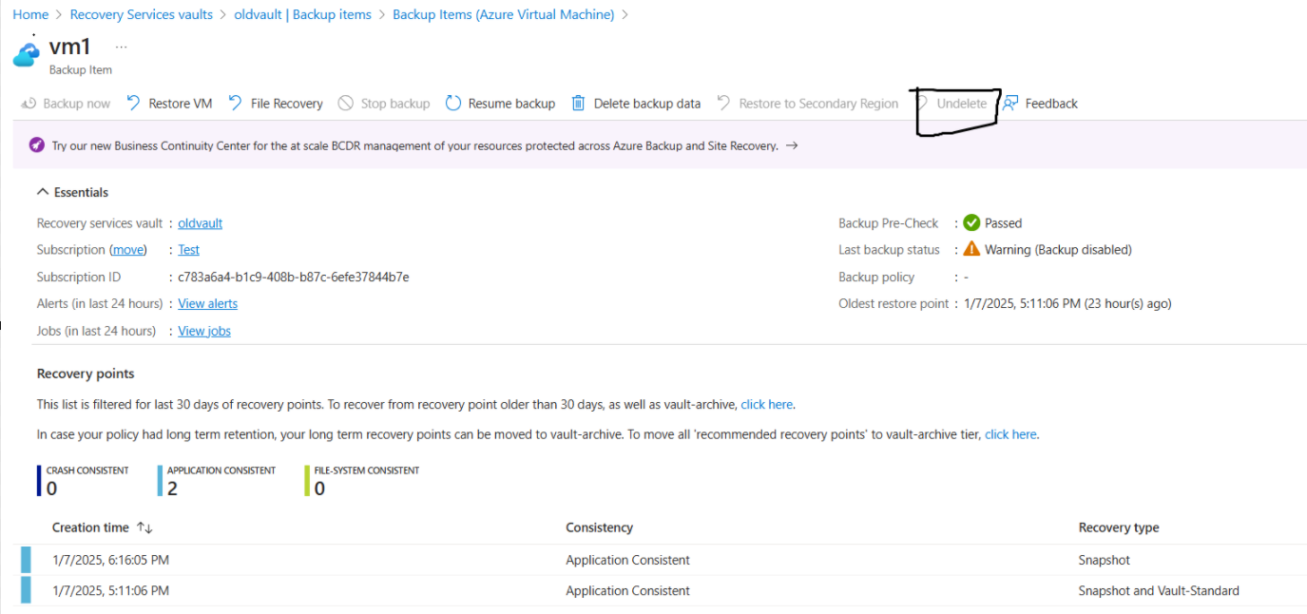Click the Restore VM toolbar label
The height and width of the screenshot is (614, 1307).
[x=181, y=104]
